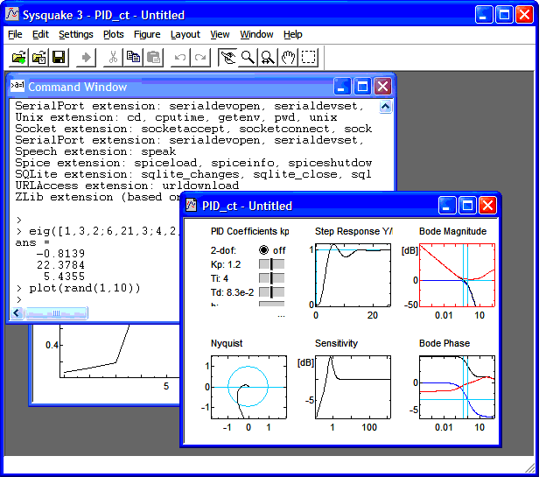Viewport: 560px width, 477px height.
Task: Select the Zoom magnifier tool
Action: tap(248, 58)
